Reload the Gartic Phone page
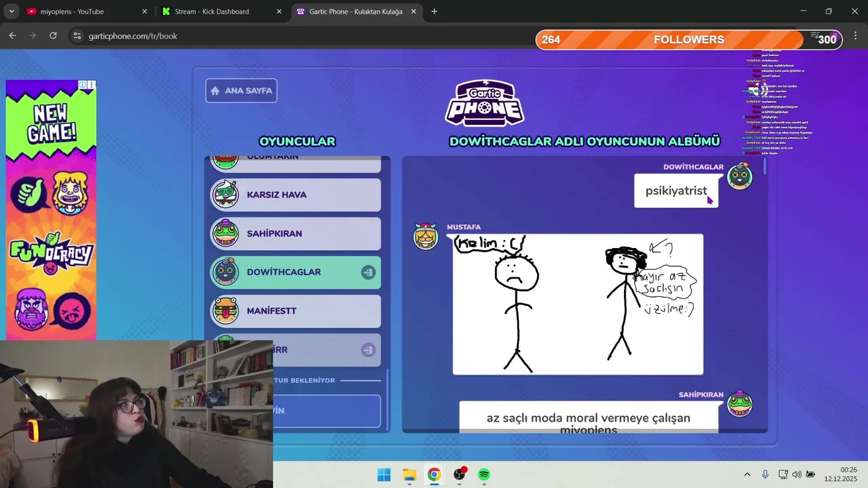This screenshot has height=488, width=868. click(x=53, y=36)
